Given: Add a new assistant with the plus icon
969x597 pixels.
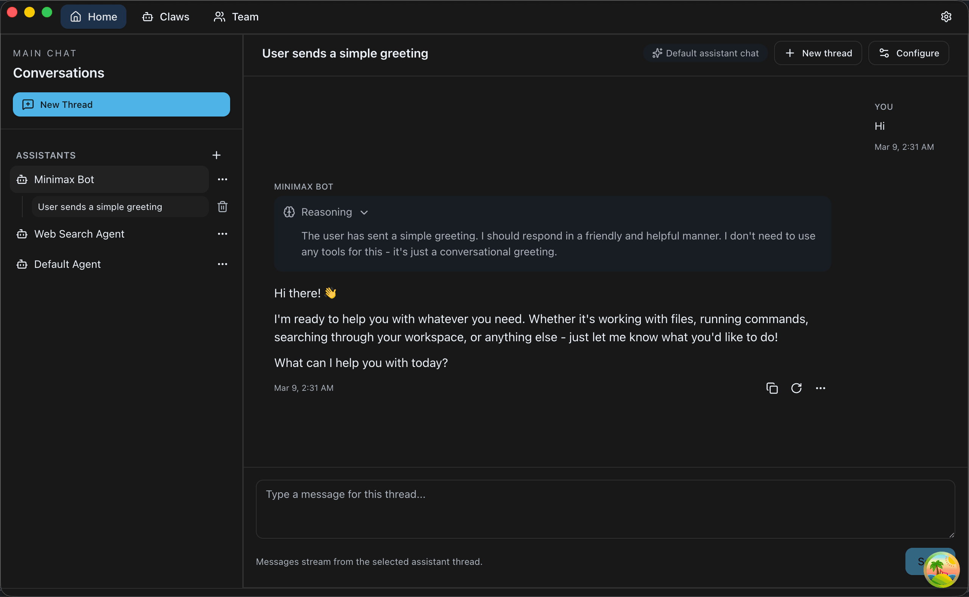Looking at the screenshot, I should point(217,155).
